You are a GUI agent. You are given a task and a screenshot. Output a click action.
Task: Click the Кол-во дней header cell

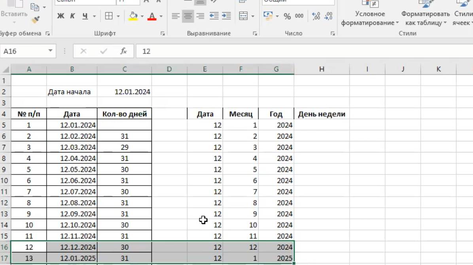tap(124, 114)
